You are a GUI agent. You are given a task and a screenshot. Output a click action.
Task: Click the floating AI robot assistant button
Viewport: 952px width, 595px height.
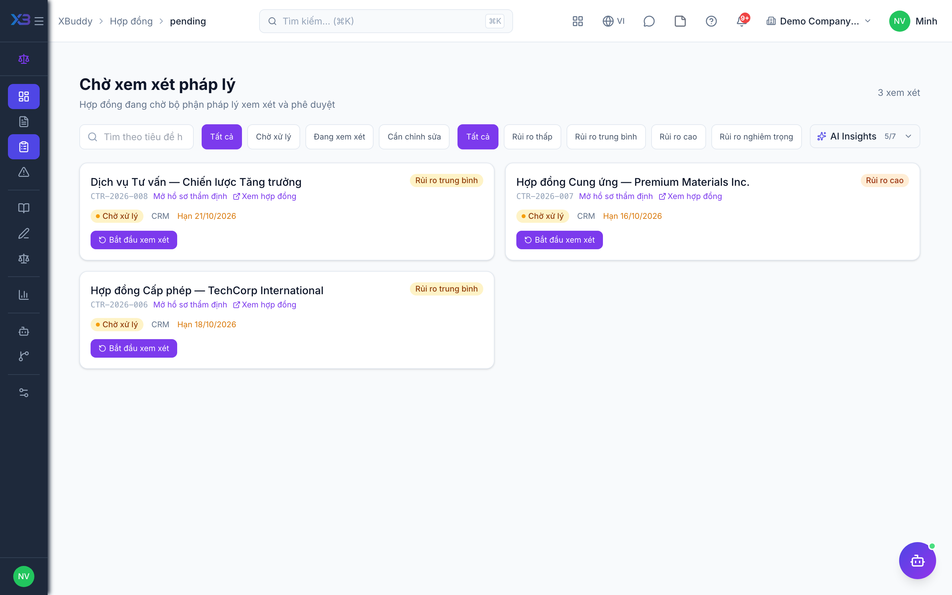click(x=917, y=560)
